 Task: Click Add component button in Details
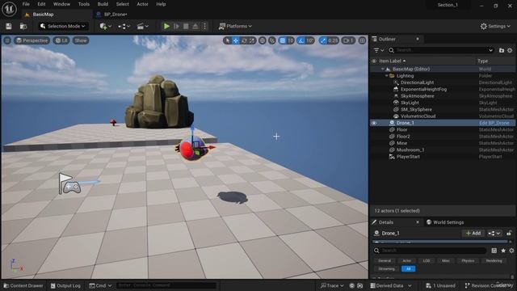(x=473, y=234)
